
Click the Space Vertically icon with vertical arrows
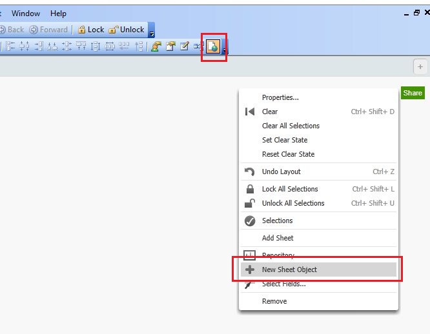[x=95, y=46]
